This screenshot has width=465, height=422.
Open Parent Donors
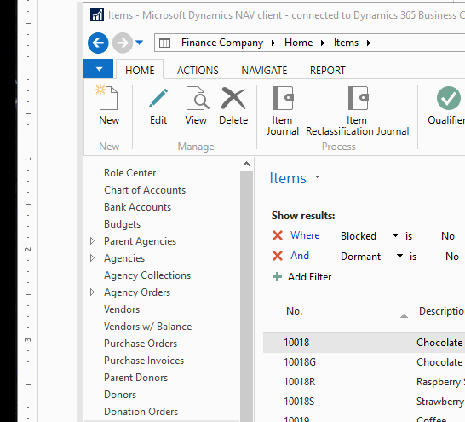pos(135,378)
